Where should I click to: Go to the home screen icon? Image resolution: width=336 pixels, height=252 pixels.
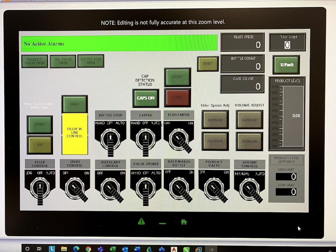tap(184, 222)
